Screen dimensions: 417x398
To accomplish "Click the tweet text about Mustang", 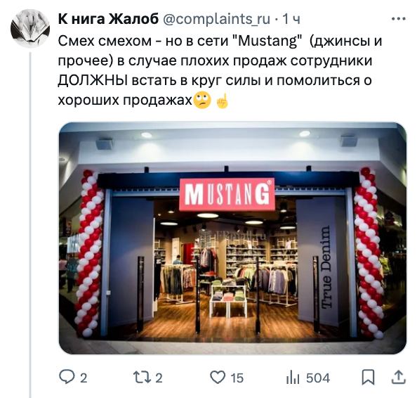I will pos(220,70).
